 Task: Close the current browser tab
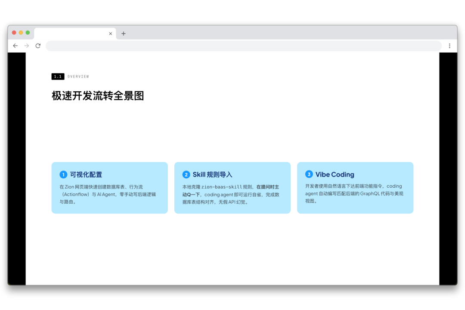tap(110, 34)
